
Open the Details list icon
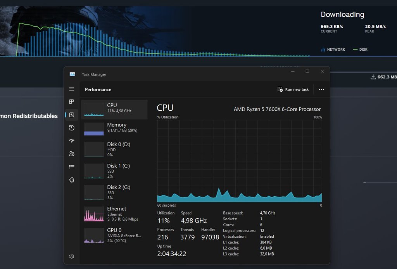[72, 167]
